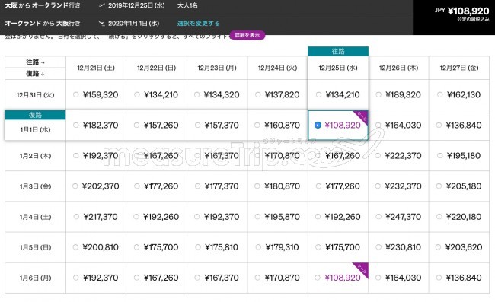
Task: Choose ¥108,920 fare in the 1月6日 row
Action: tap(318, 278)
